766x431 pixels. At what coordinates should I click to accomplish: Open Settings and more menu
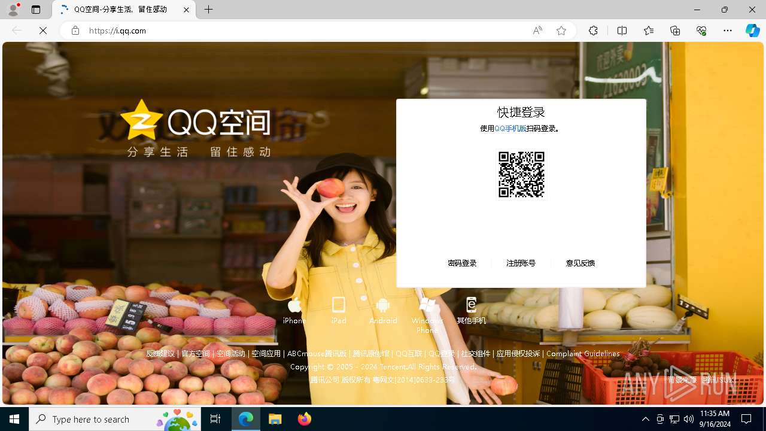click(728, 31)
